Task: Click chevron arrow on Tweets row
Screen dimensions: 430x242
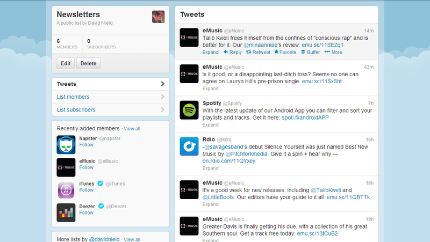Action: [x=163, y=84]
